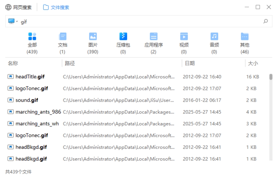Sort by the 大小 column header
This screenshot has width=277, height=178.
point(253,63)
